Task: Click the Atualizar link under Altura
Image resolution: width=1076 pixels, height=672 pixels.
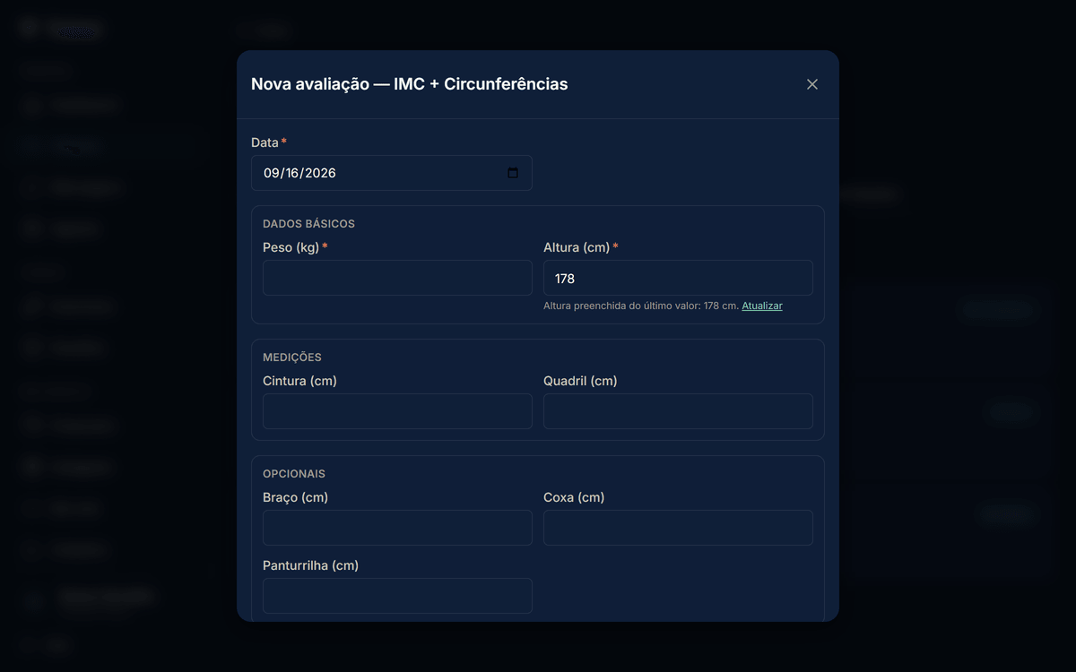Action: 762,306
